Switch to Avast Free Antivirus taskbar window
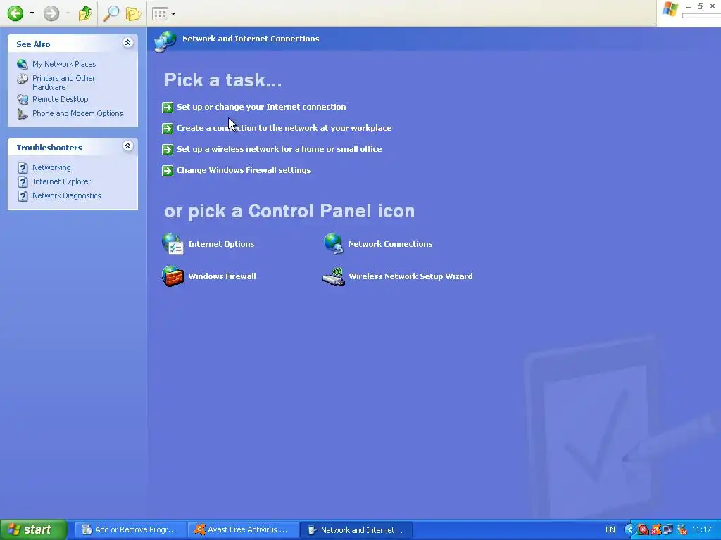This screenshot has width=721, height=540. pyautogui.click(x=244, y=530)
